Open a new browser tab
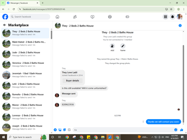The width and height of the screenshot is (187, 140). [43, 3]
